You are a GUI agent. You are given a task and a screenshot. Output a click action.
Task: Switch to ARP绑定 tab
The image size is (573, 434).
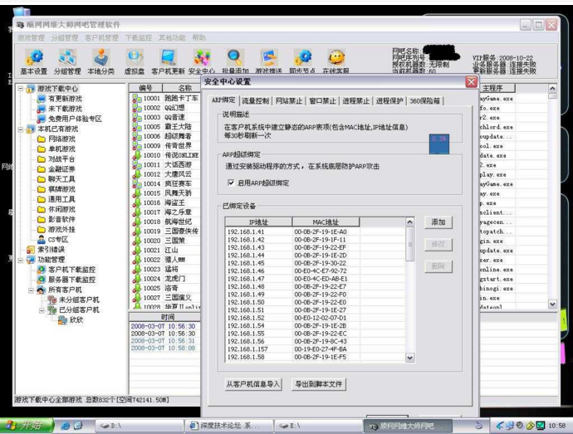click(x=223, y=100)
